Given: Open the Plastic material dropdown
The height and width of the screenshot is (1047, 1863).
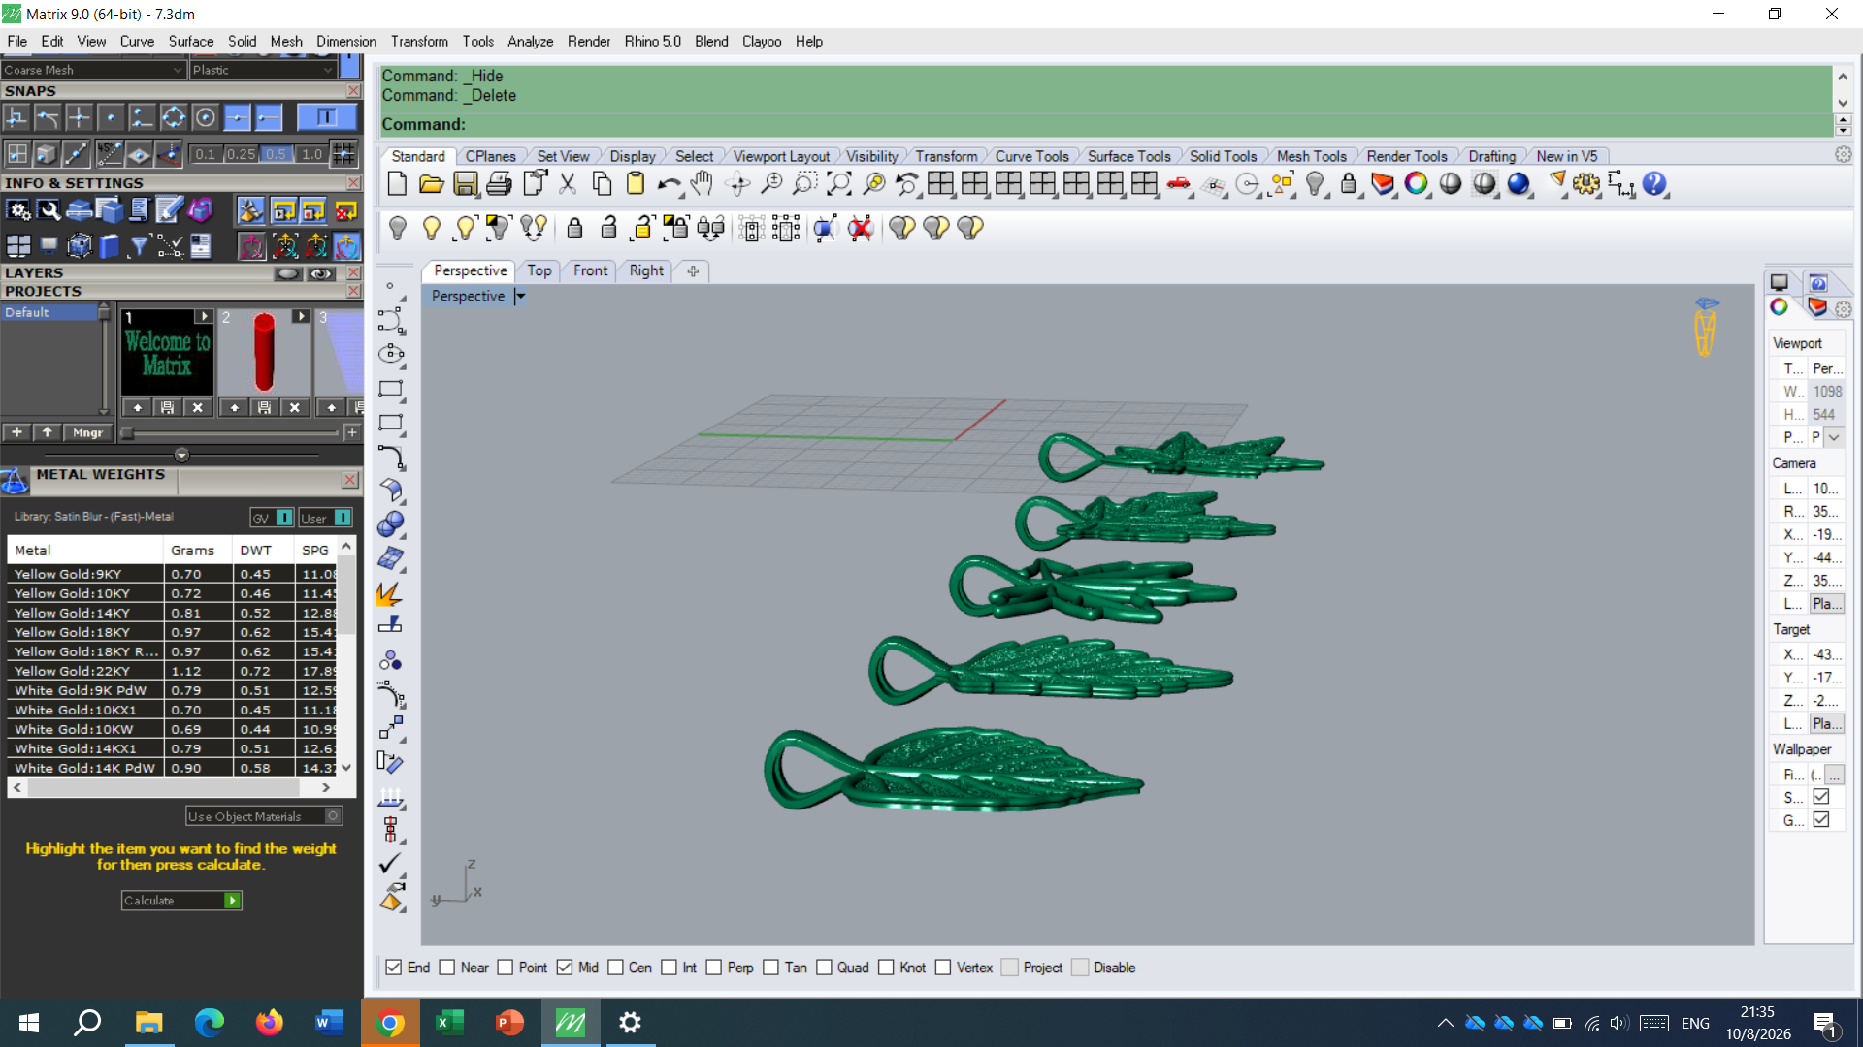Looking at the screenshot, I should tap(262, 70).
